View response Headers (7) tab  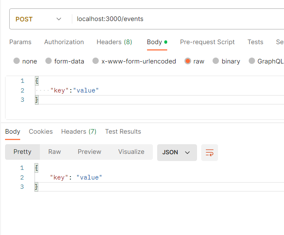coord(79,132)
